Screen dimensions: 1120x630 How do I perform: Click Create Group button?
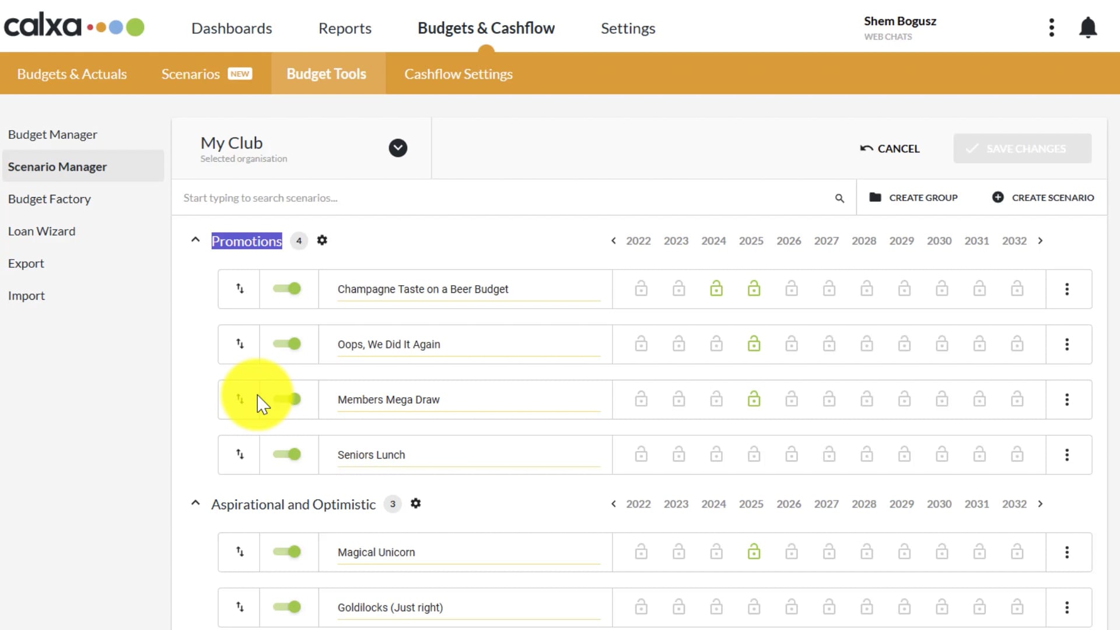[x=914, y=198]
